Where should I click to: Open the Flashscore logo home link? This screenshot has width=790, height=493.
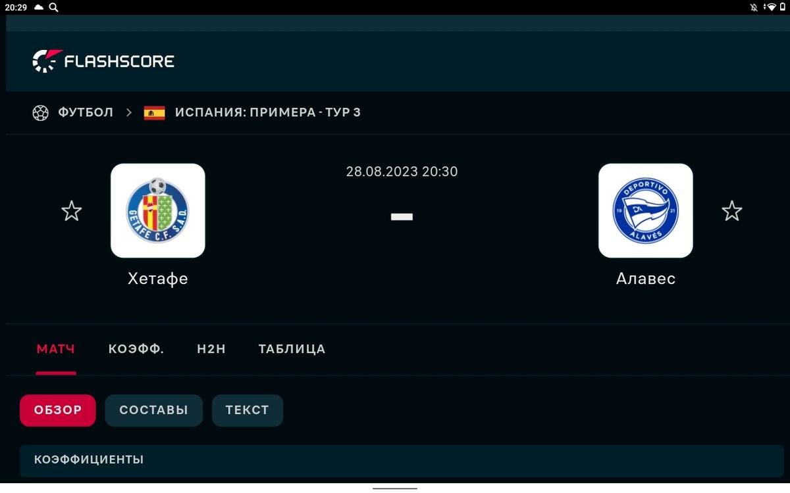click(x=103, y=61)
